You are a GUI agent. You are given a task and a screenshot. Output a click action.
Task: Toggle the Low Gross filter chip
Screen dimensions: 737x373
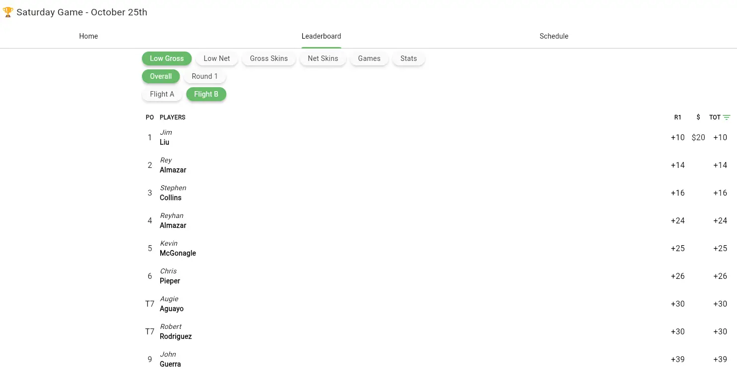pyautogui.click(x=167, y=58)
